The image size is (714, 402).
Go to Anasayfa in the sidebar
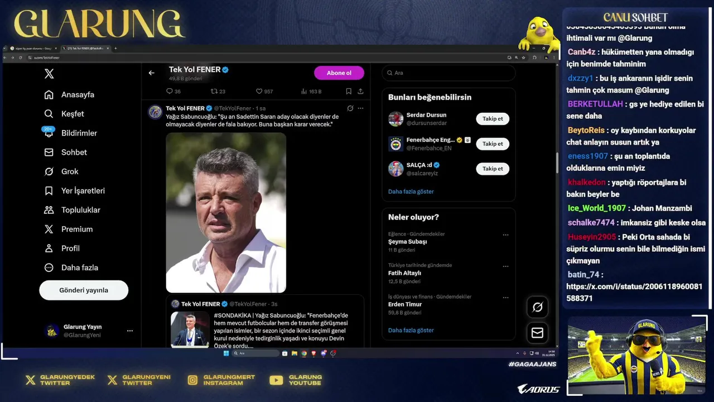(x=70, y=95)
